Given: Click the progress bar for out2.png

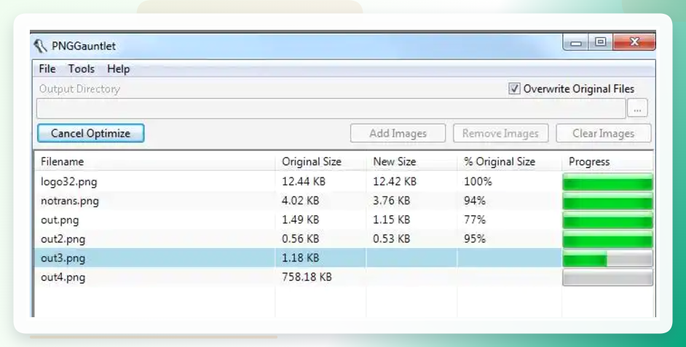Looking at the screenshot, I should point(607,239).
